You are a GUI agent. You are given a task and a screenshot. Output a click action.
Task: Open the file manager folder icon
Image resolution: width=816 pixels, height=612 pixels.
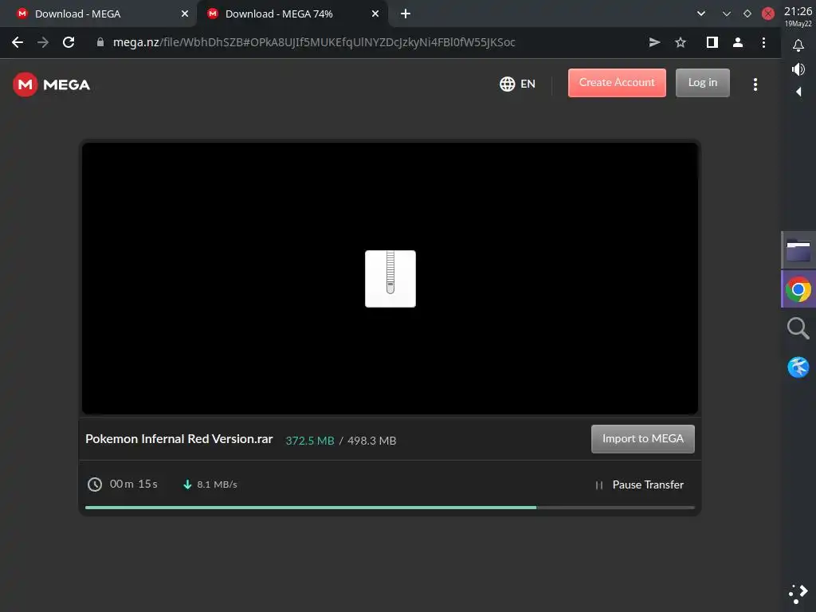798,249
